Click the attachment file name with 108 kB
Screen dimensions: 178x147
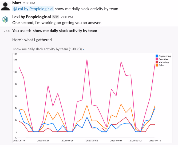tap(48, 49)
